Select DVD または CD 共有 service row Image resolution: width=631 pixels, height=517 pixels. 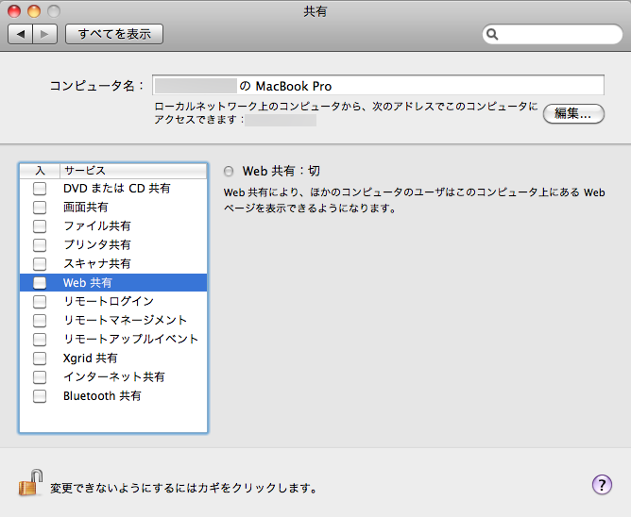pos(113,188)
